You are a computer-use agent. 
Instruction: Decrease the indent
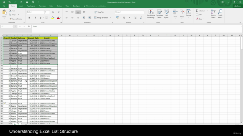[84, 18]
